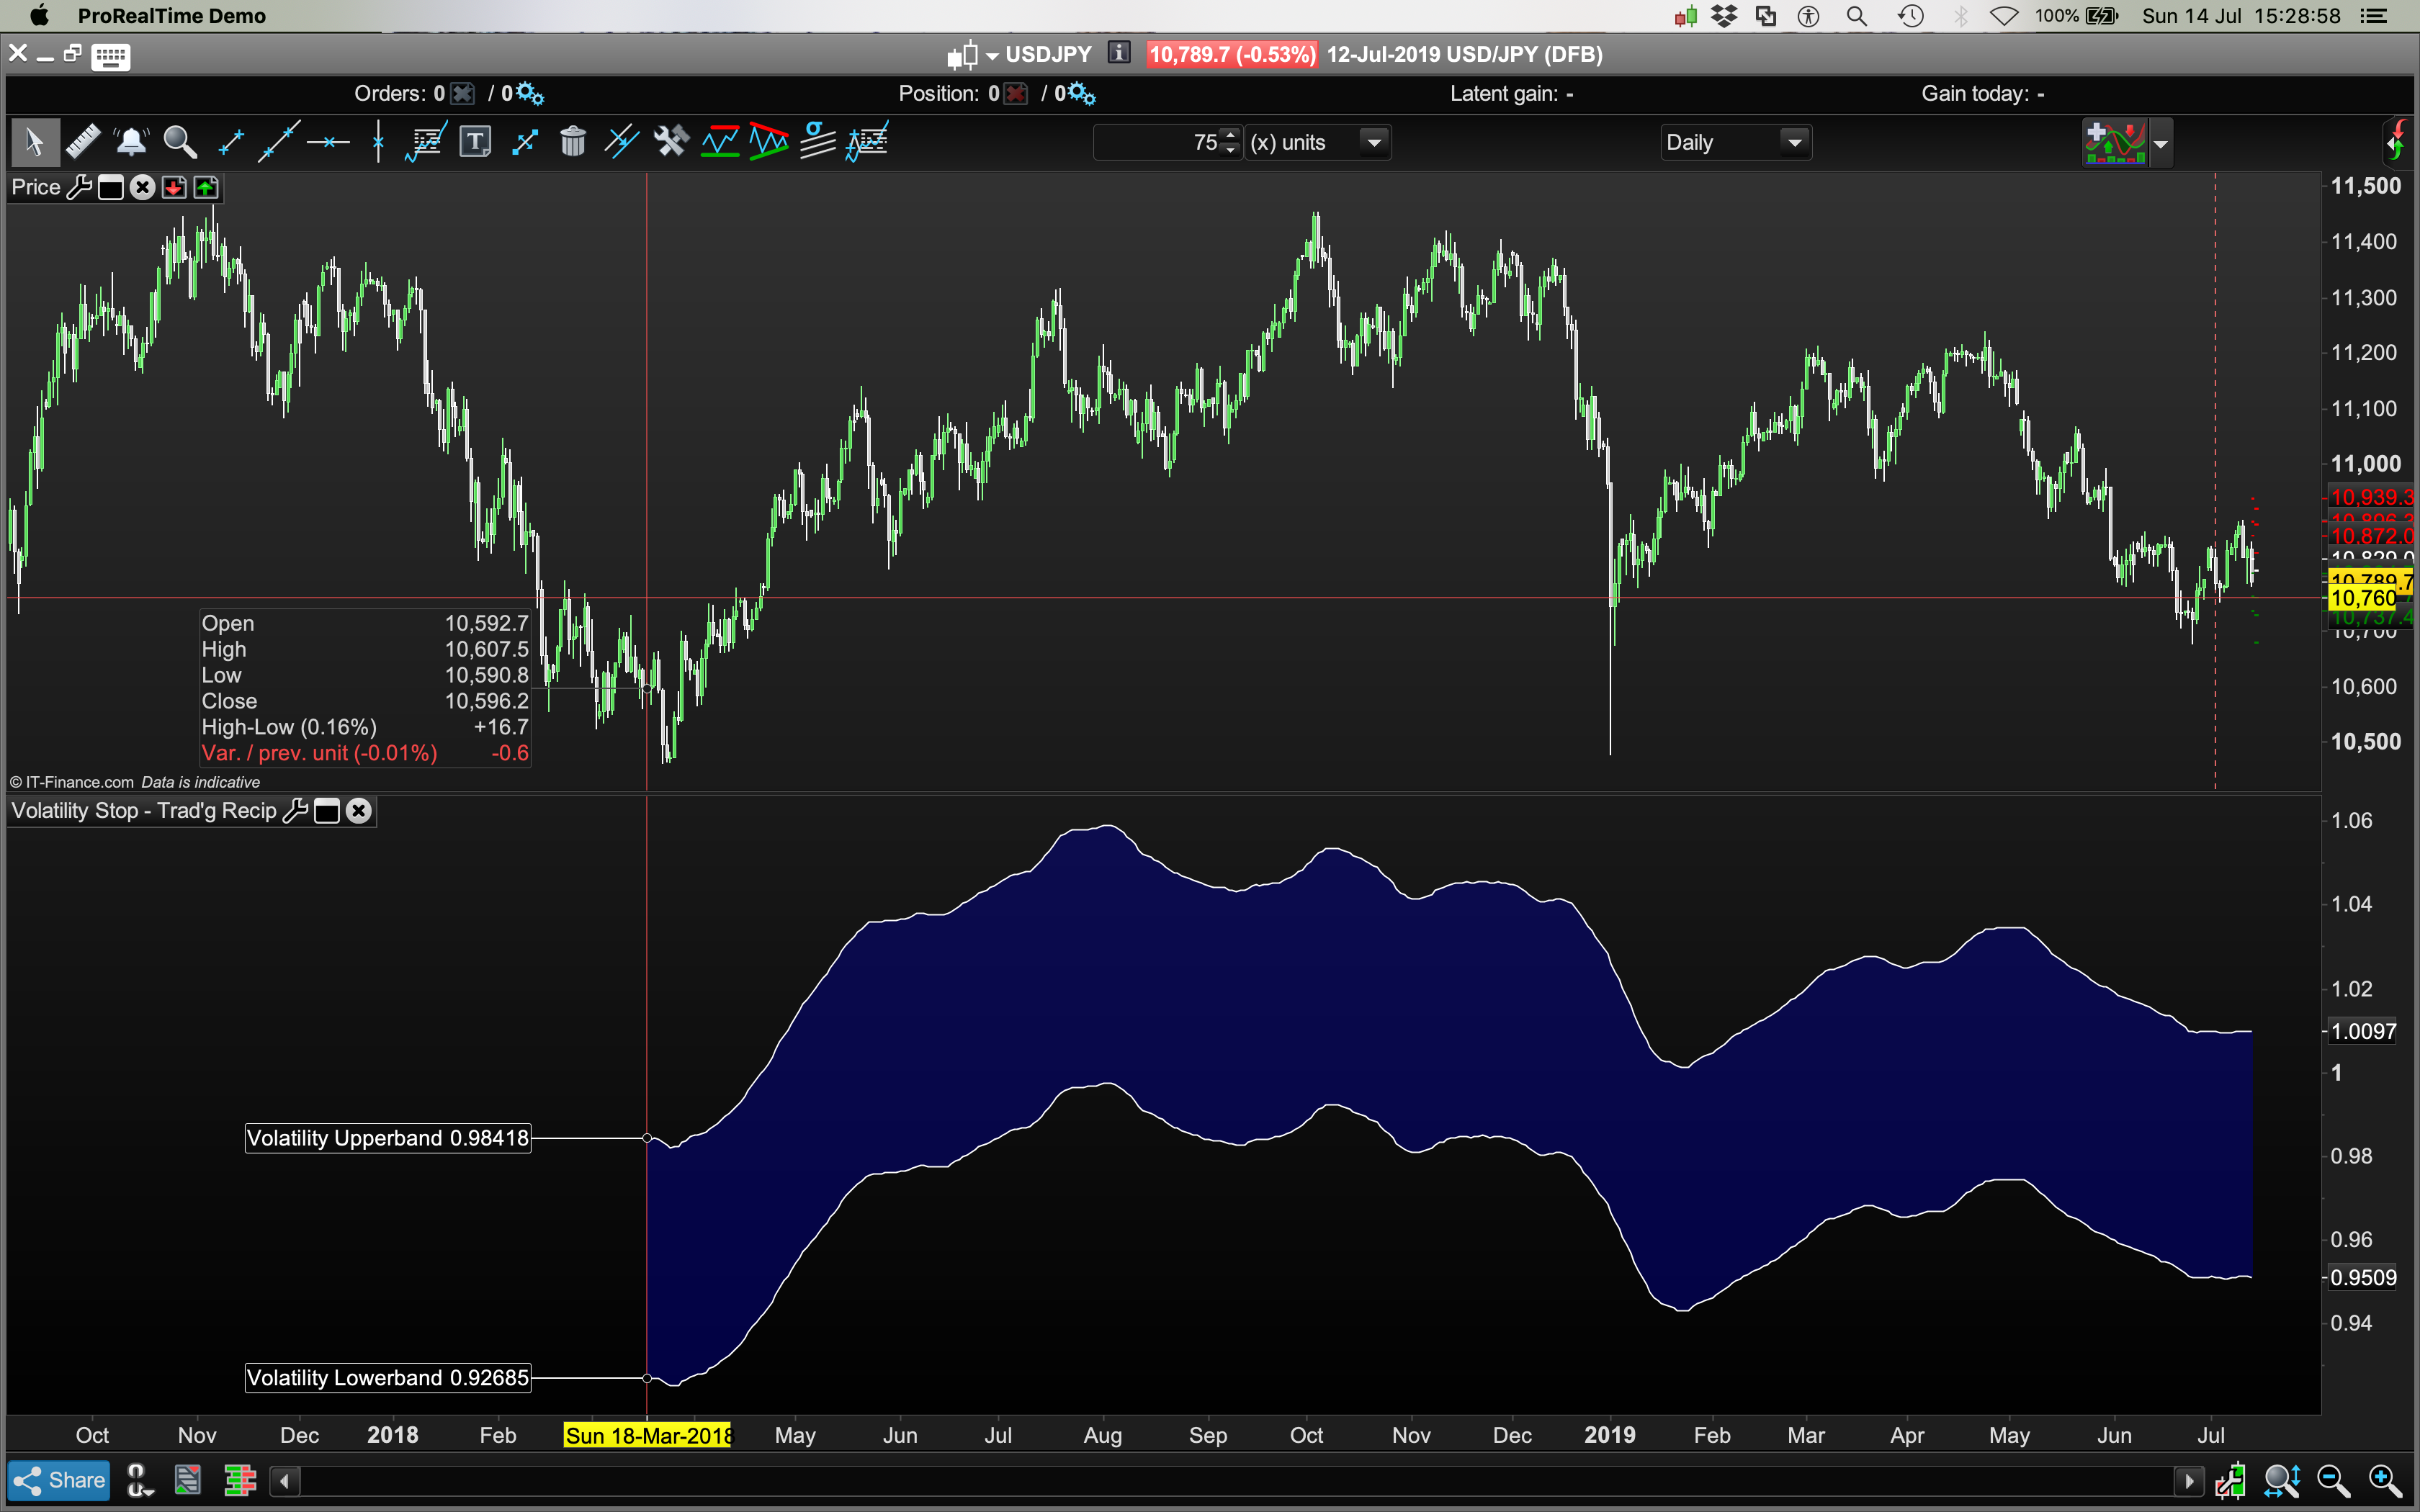
Task: Open the wrench and hammer settings tool
Action: point(671,142)
